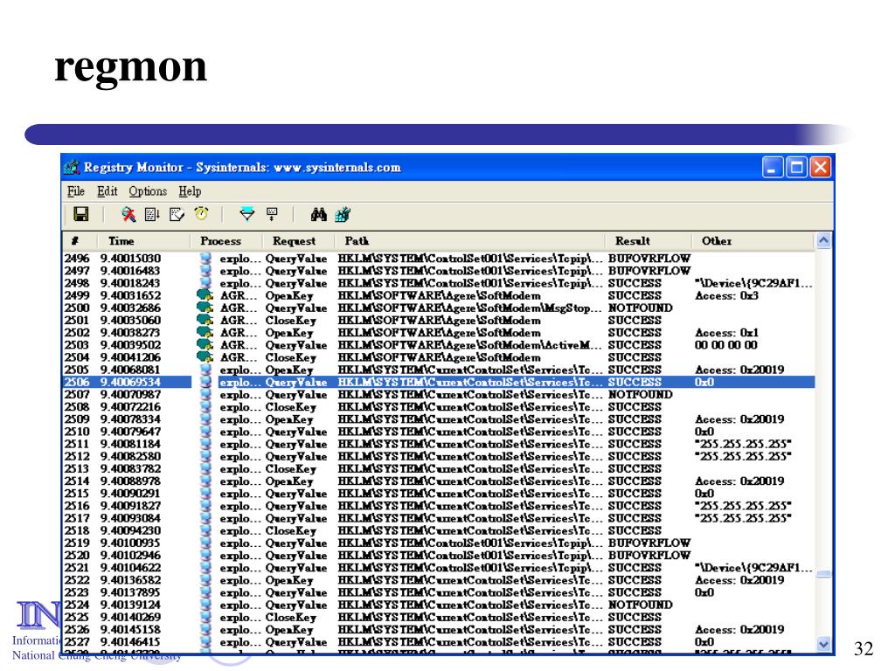Click the scrollbar up arrow
The image size is (895, 671).
[823, 240]
